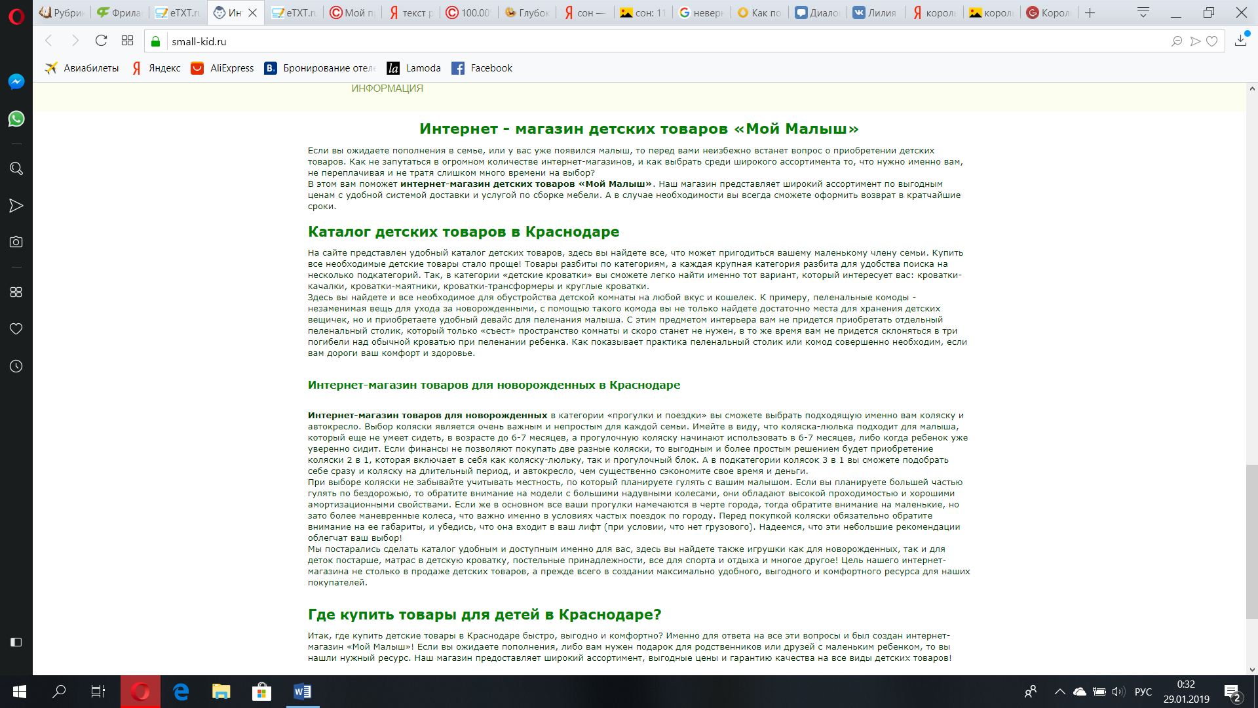
Task: Toggle the sidebar setup panel
Action: (16, 642)
